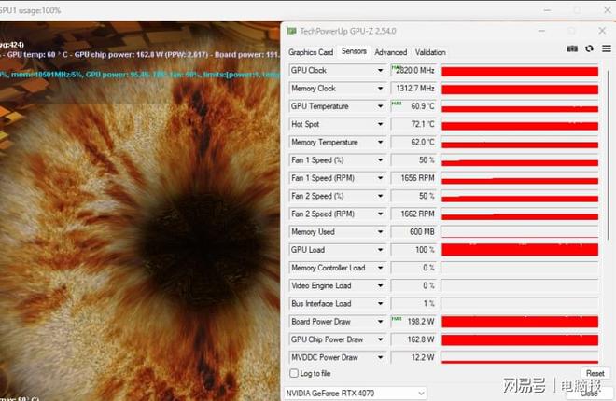Open the Fan 2 Speed (RPM) dropdown
616x401 pixels.
coord(380,214)
